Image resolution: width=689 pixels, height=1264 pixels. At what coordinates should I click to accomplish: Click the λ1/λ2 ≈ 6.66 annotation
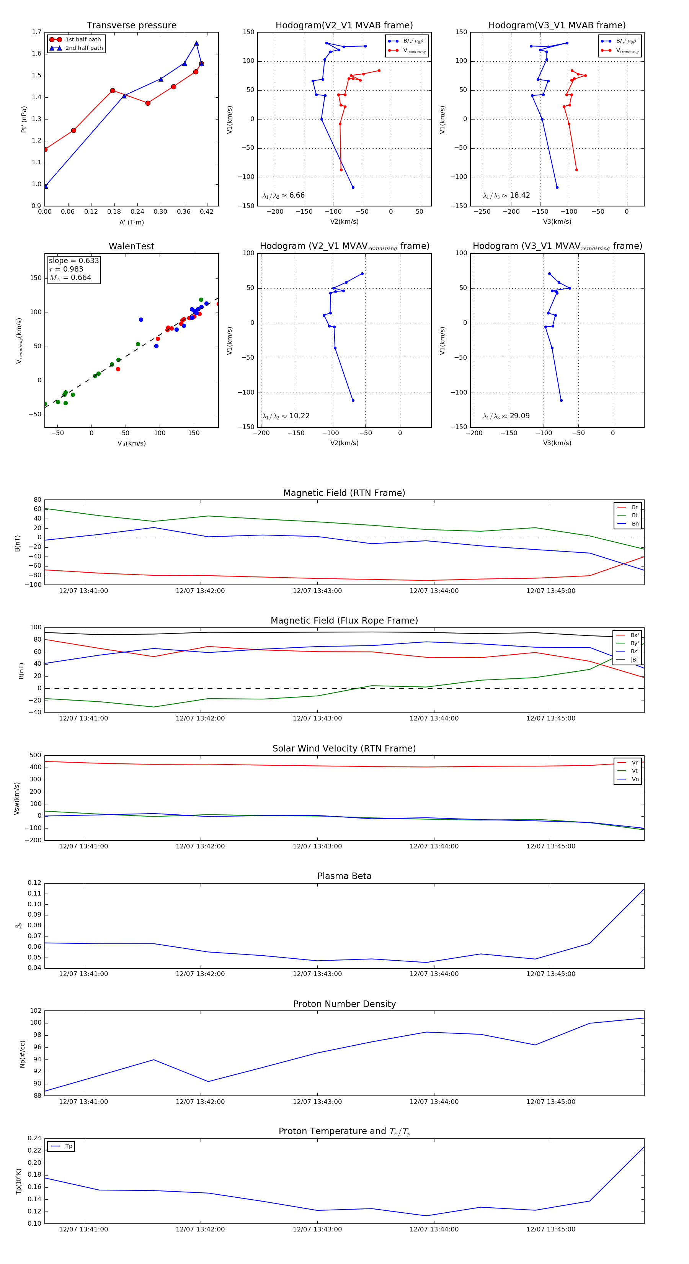pos(283,195)
